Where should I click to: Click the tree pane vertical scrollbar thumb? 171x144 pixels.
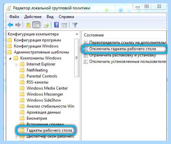click(77, 58)
